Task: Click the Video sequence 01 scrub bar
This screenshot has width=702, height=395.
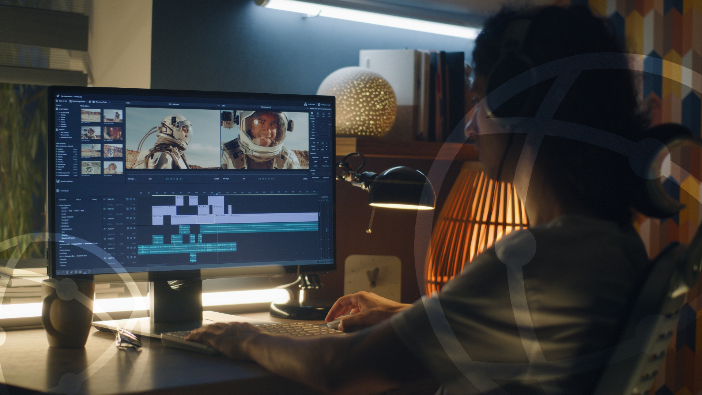Action: pyautogui.click(x=265, y=174)
